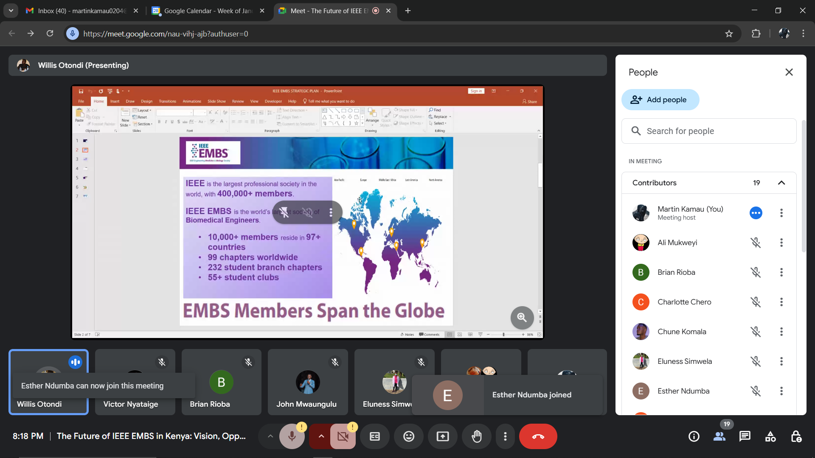This screenshot has height=458, width=815.
Task: Open the emoji reactions button
Action: pos(409,436)
